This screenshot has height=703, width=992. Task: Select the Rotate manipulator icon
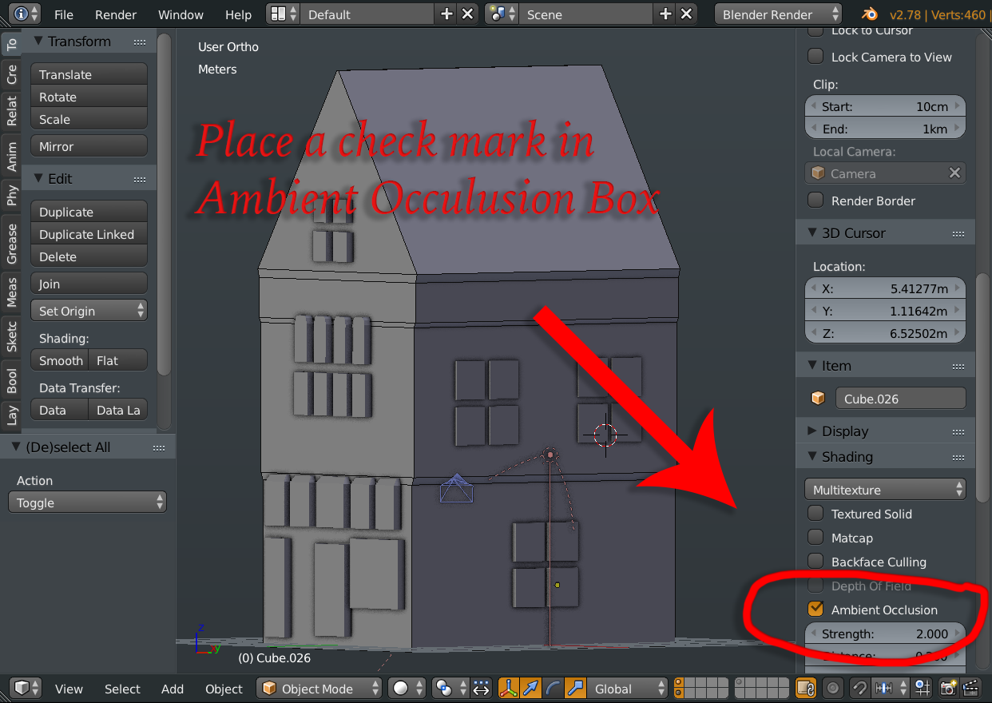click(554, 689)
